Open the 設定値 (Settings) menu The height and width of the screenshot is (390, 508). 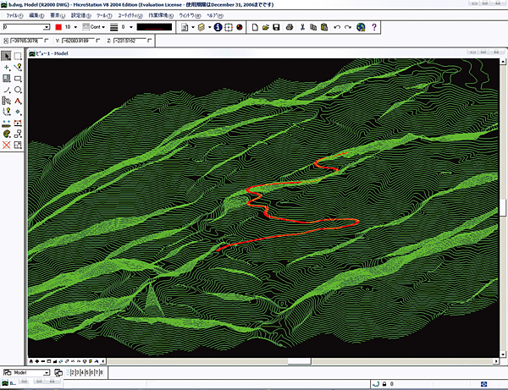click(x=81, y=15)
